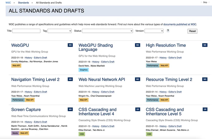
Task: Open Editor's Draft of WebGPU Shading Language
Action: pyautogui.click(x=108, y=62)
